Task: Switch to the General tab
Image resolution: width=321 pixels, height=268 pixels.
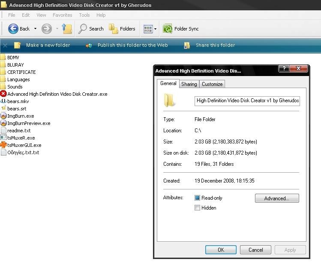Action: point(168,83)
